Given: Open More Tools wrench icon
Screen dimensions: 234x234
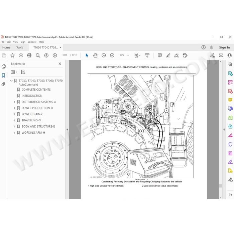Looking at the screenshot, I should click(230, 180).
